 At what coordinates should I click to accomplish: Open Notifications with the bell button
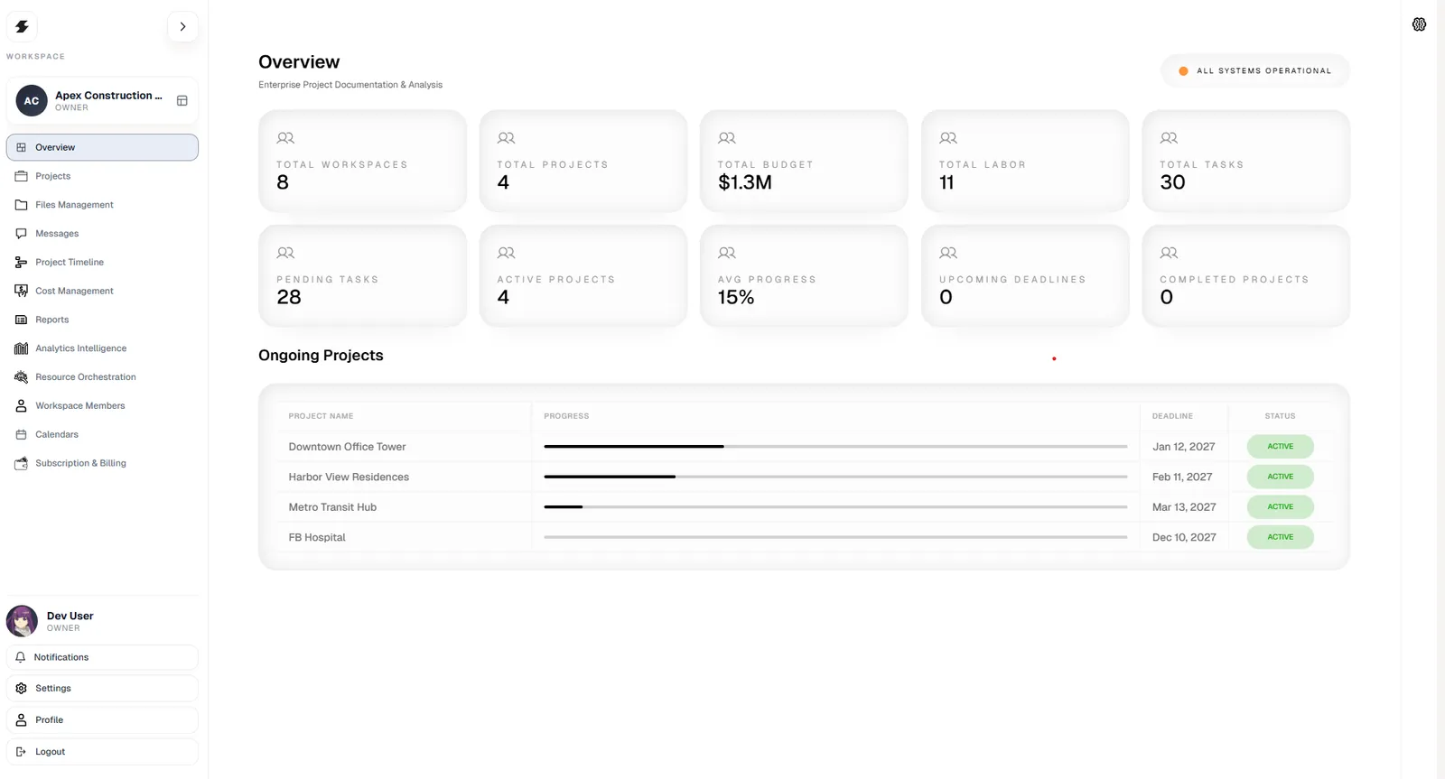tap(102, 657)
